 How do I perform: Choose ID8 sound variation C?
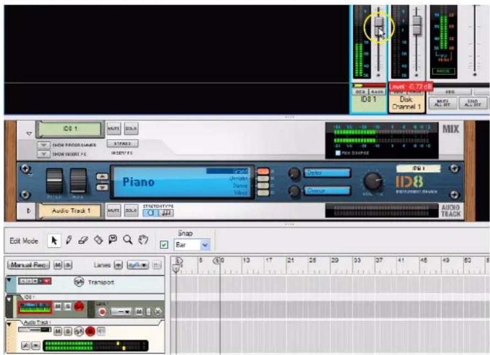pos(263,185)
